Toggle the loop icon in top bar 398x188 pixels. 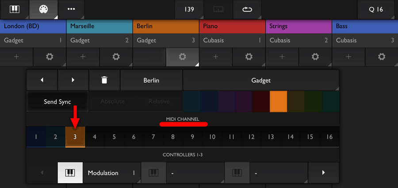247,9
